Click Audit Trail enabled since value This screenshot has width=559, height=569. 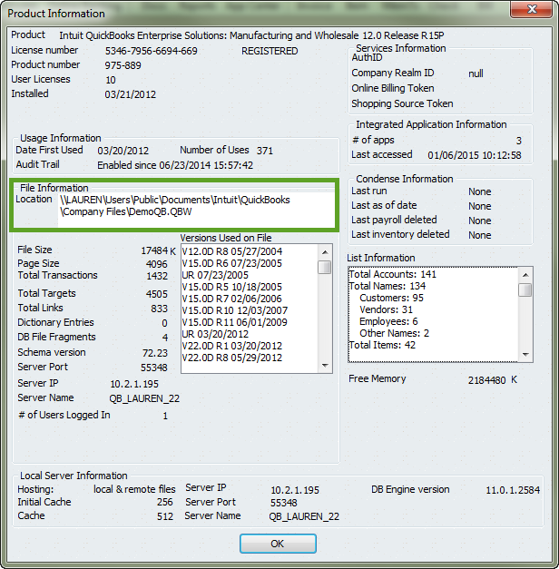coord(175,165)
